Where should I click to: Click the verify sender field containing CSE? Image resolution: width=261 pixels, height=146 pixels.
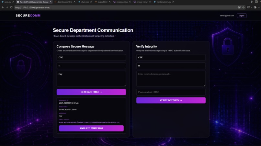[x=171, y=57]
